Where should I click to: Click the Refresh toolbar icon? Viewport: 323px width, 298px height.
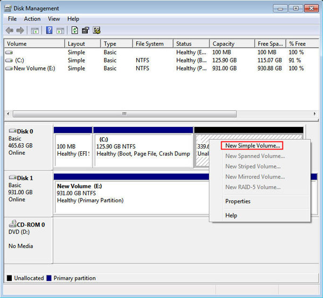pos(75,30)
